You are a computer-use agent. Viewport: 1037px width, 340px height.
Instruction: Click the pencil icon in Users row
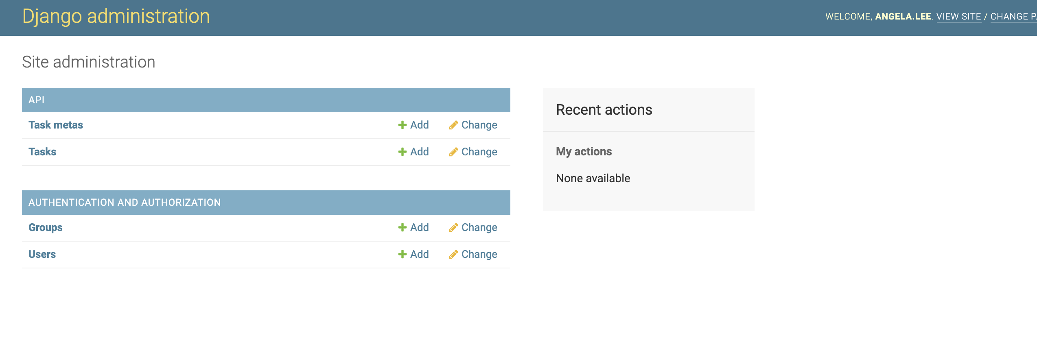pyautogui.click(x=453, y=254)
